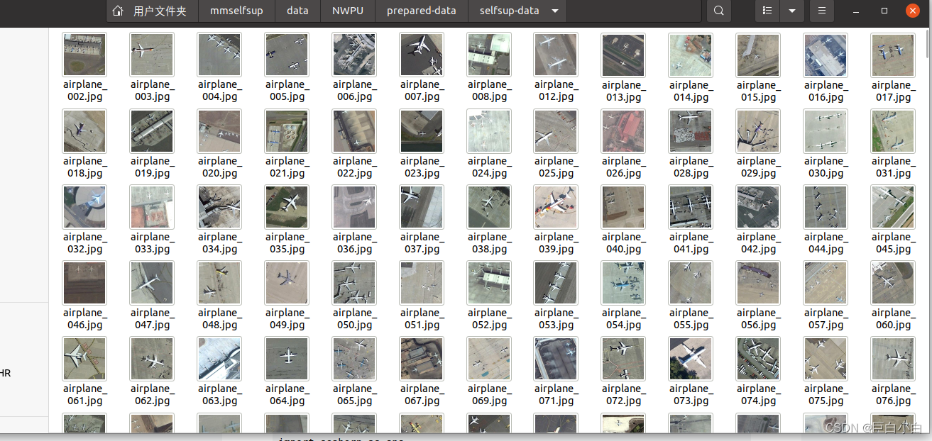Screen dimensions: 932x441
Task: Click the file name airplane_005.jpg
Action: (x=287, y=91)
